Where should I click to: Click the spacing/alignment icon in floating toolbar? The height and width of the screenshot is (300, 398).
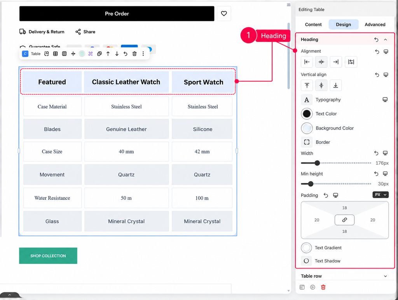click(x=73, y=54)
